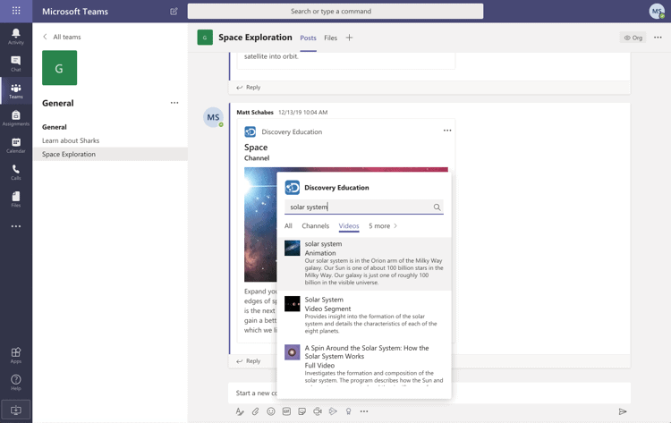671x423 pixels.
Task: Click the emoji icon in compose toolbar
Action: pyautogui.click(x=271, y=411)
